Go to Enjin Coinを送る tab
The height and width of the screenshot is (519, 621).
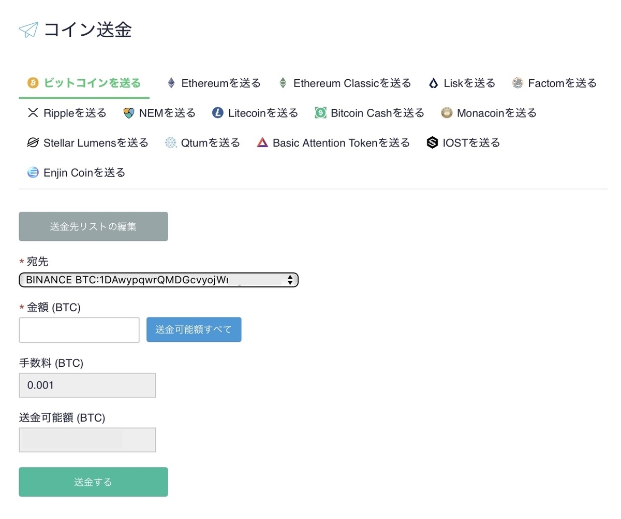click(x=77, y=172)
